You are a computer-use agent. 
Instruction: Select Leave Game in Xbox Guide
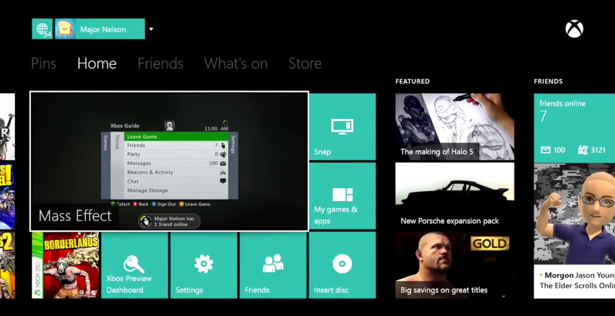pyautogui.click(x=176, y=137)
